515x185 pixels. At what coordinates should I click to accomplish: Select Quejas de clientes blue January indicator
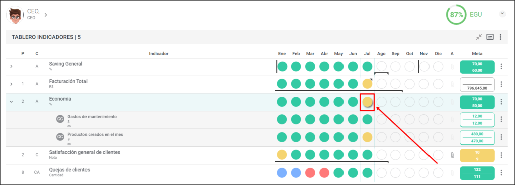pyautogui.click(x=282, y=172)
